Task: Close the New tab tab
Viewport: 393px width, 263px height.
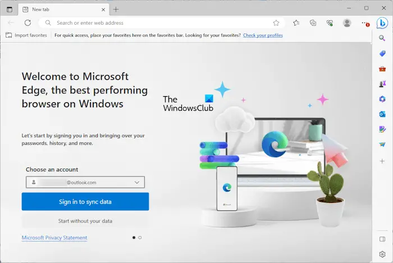Action: [x=103, y=10]
